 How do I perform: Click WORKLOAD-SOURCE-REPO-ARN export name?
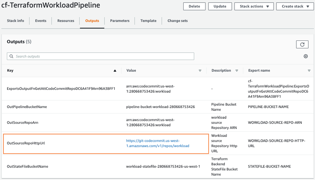tap(275, 122)
